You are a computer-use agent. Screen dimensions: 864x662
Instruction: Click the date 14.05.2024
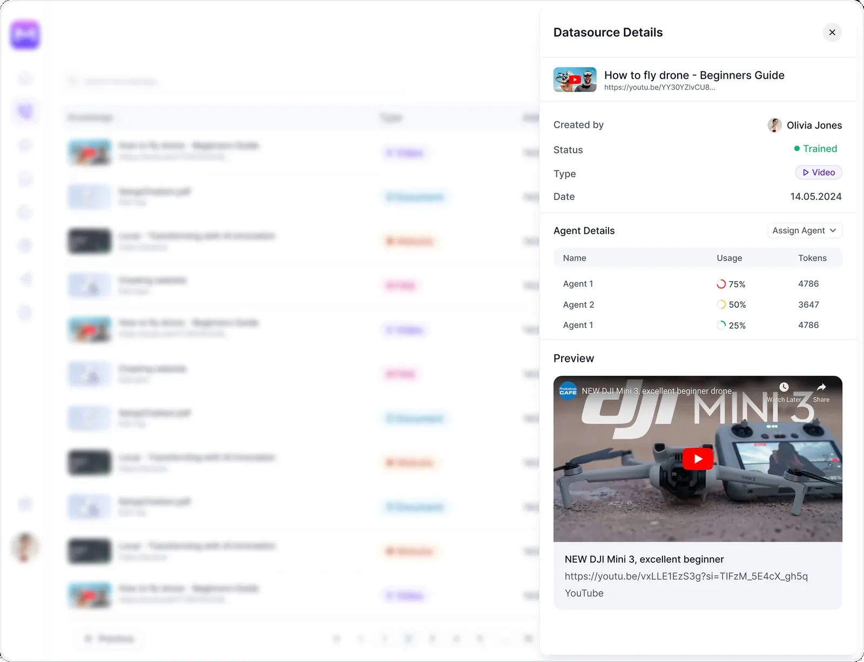tap(816, 197)
